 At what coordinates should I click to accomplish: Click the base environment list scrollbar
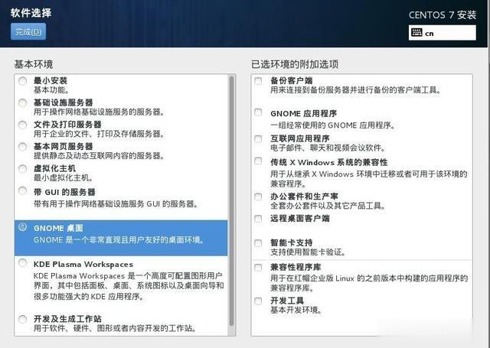[x=231, y=201]
